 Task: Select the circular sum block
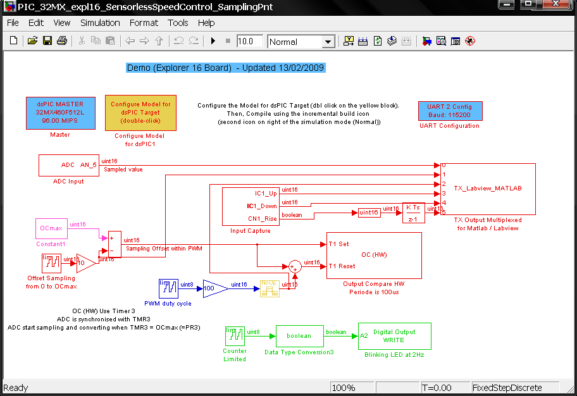295,266
